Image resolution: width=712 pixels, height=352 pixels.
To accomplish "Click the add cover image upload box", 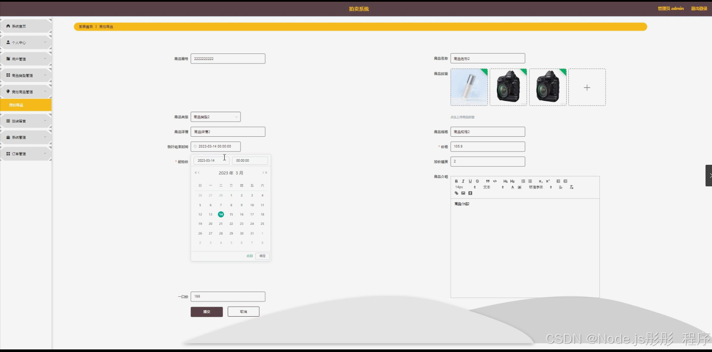I will pos(587,87).
